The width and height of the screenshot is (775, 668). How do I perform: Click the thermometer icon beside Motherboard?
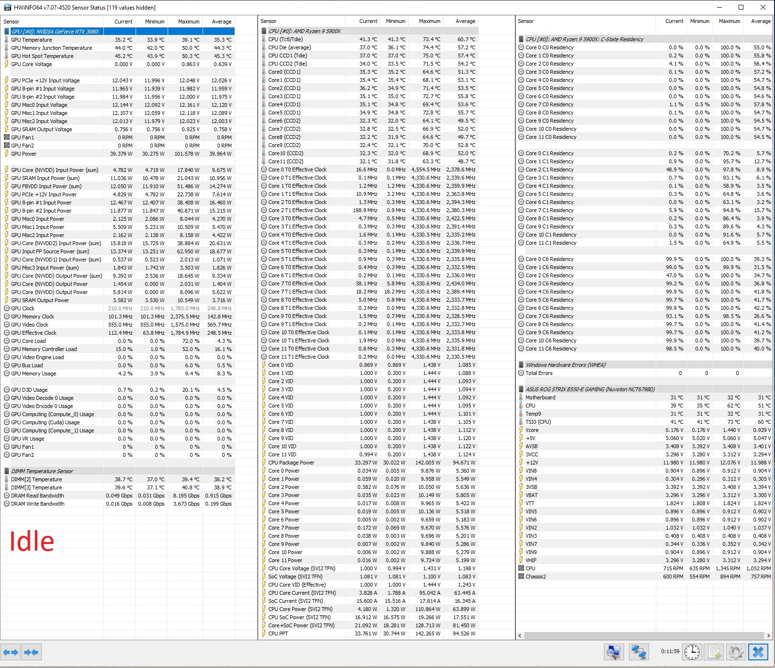tap(521, 397)
